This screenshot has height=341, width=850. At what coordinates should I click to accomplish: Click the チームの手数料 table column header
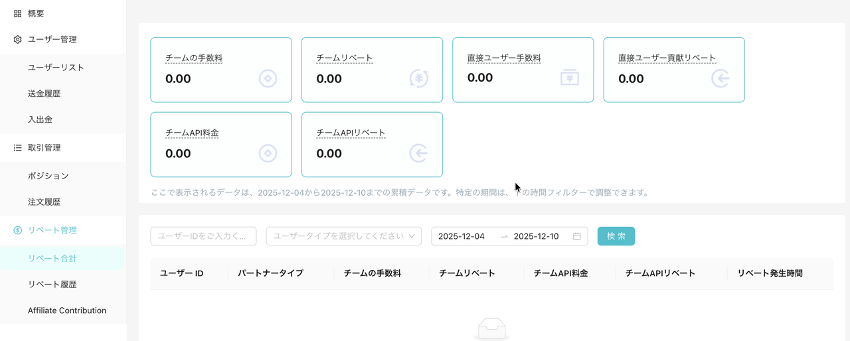click(x=373, y=273)
